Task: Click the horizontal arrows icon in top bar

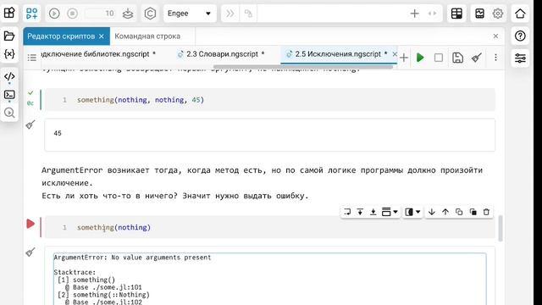Action: pyautogui.click(x=432, y=14)
